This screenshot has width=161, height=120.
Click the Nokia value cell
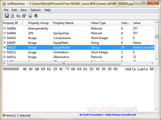(x=137, y=43)
